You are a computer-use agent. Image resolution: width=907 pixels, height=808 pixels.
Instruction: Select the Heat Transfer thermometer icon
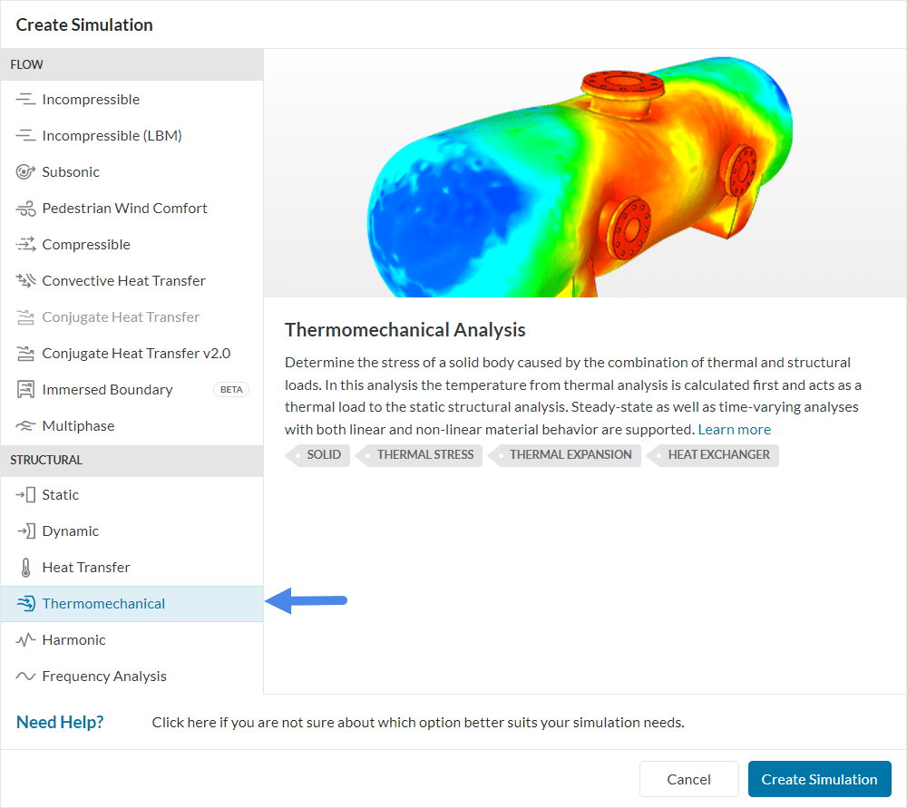click(23, 567)
